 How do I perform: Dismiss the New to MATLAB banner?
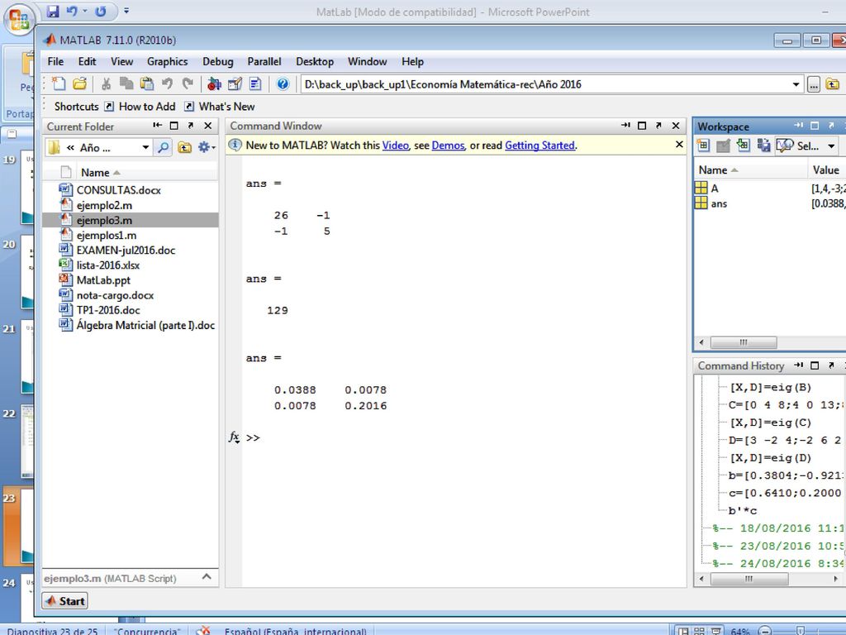pyautogui.click(x=679, y=144)
